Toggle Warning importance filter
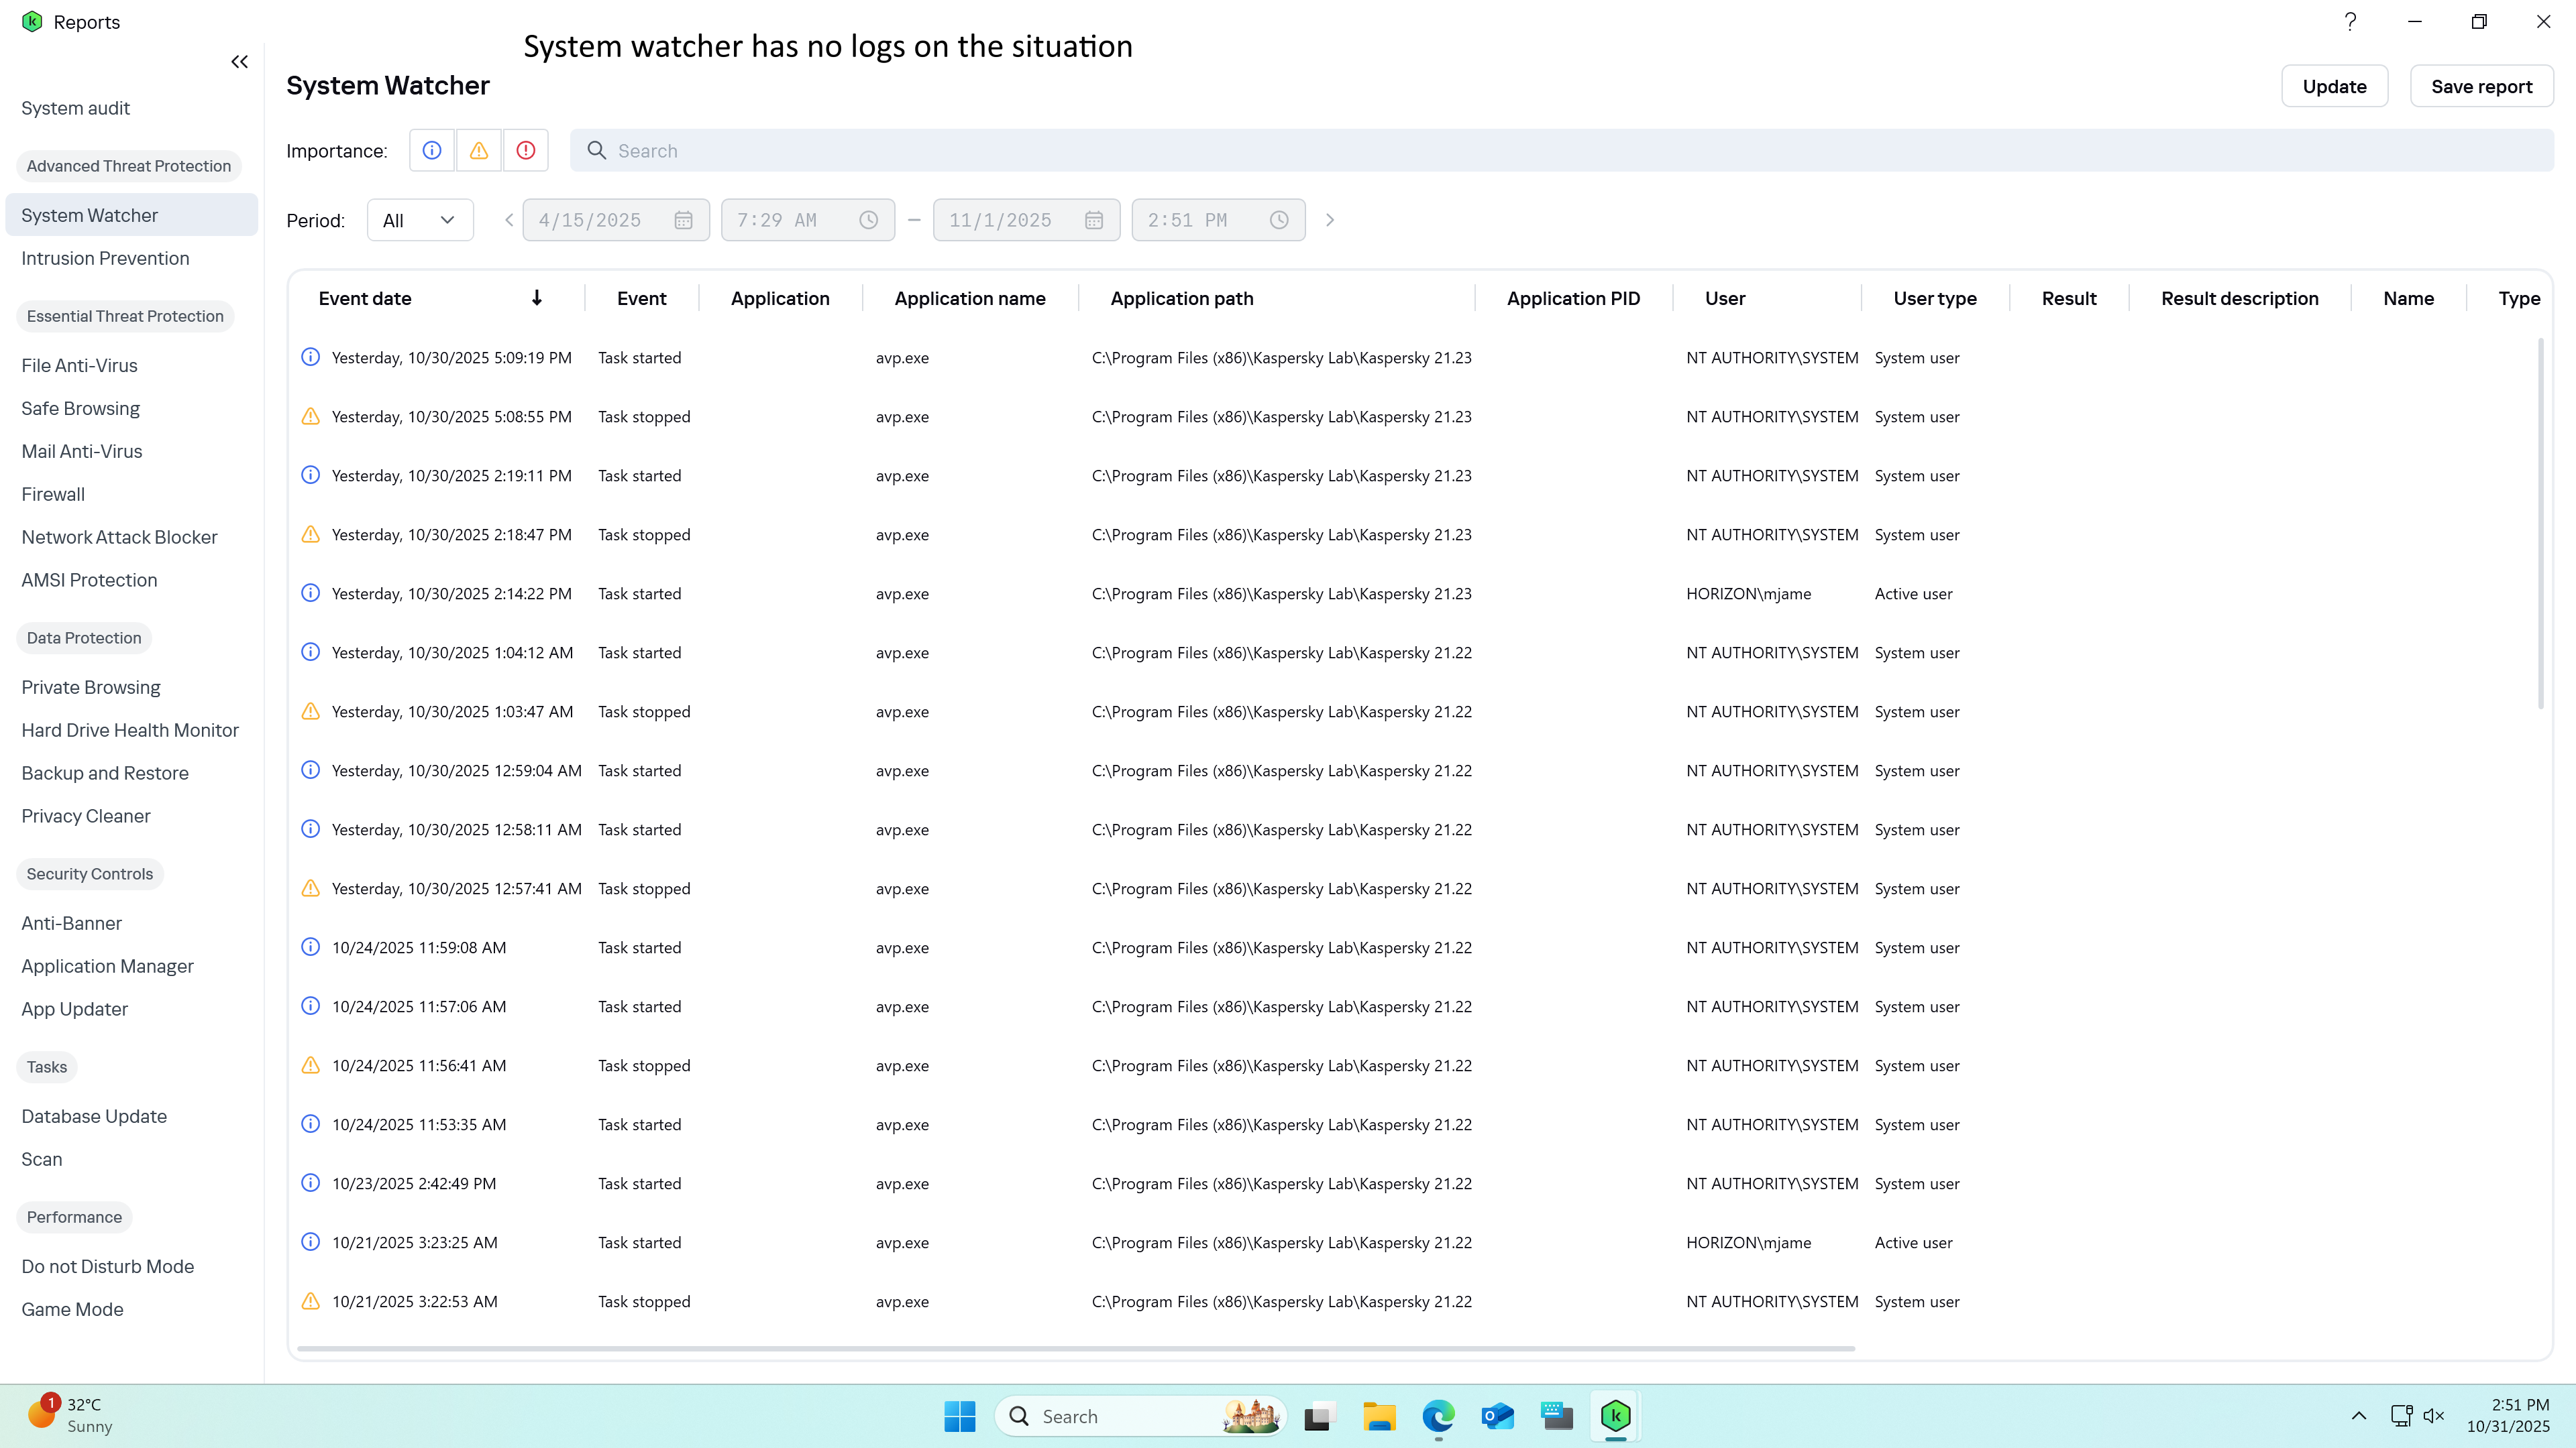The width and height of the screenshot is (2576, 1448). 479,151
